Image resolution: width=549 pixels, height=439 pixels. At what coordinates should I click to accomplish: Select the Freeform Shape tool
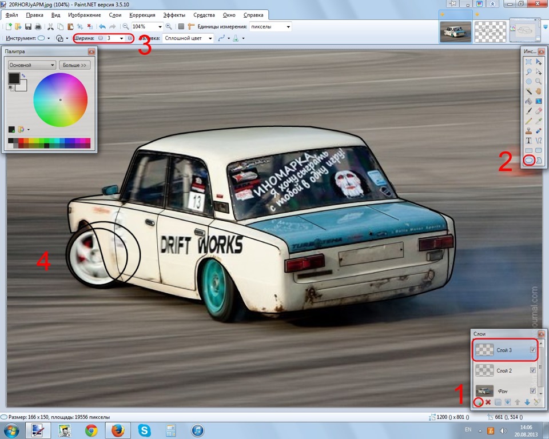tap(539, 160)
